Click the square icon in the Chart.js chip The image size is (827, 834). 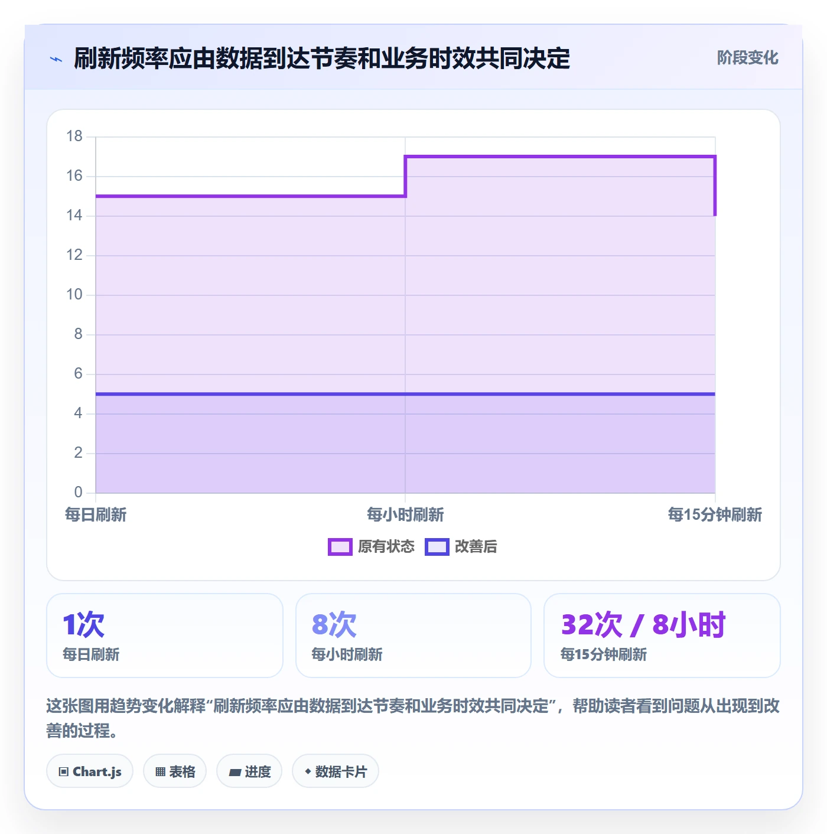click(x=64, y=772)
